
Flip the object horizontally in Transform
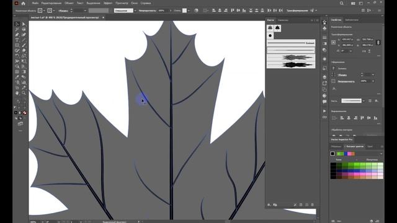[x=364, y=51]
